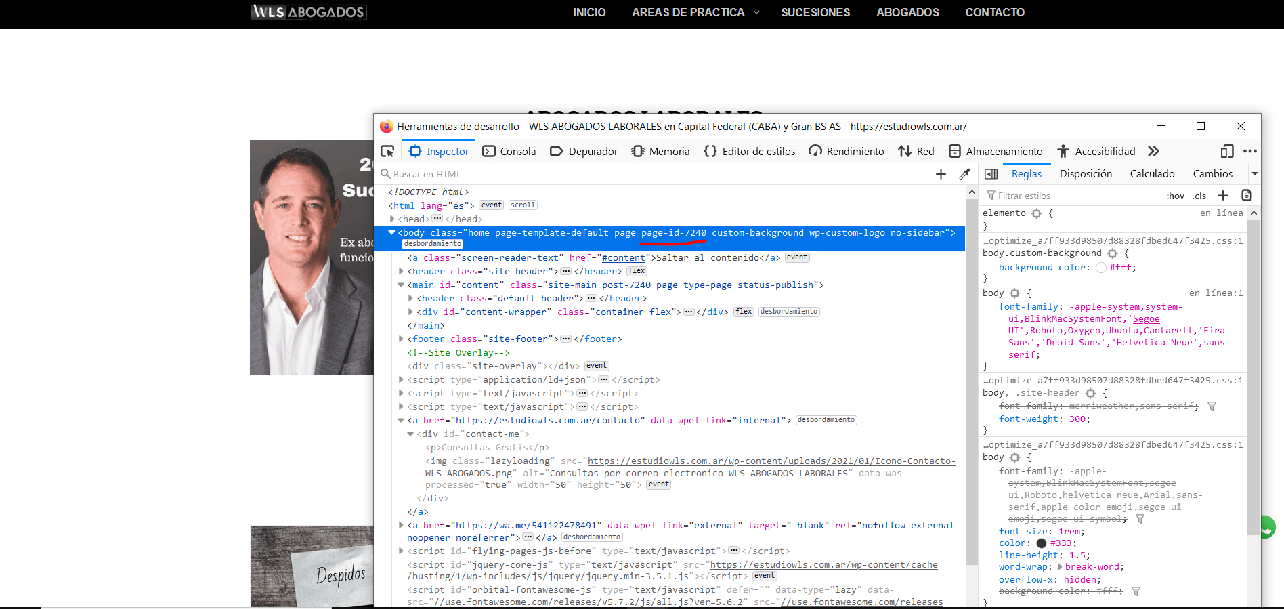Click scroll badge on html element
The image size is (1284, 609).
point(523,205)
